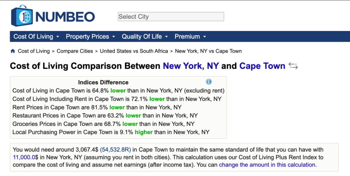Click the Cape Town heading link
The image size is (350, 176).
click(262, 66)
